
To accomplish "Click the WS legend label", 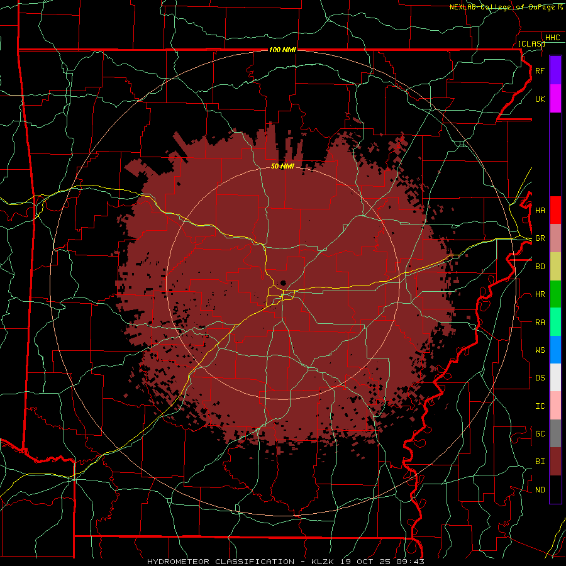I will 540,350.
